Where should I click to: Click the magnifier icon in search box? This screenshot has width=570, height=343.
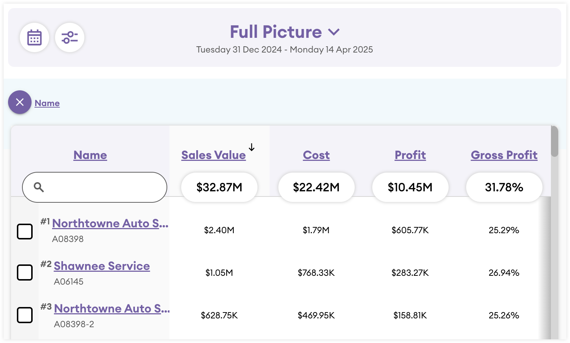(x=39, y=187)
